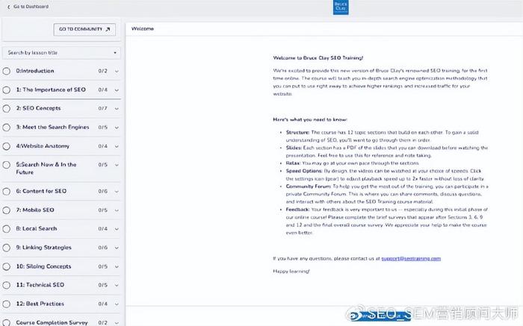Click the 0/2 count for Introduction
Image resolution: width=523 pixels, height=326 pixels.
103,71
